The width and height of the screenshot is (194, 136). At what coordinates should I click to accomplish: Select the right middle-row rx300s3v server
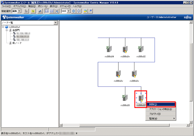pyautogui.click(x=134, y=74)
